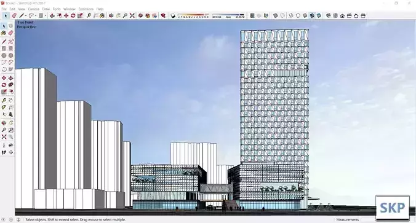Select the Back view house outline icon
This screenshot has width=416, height=223.
click(x=356, y=15)
